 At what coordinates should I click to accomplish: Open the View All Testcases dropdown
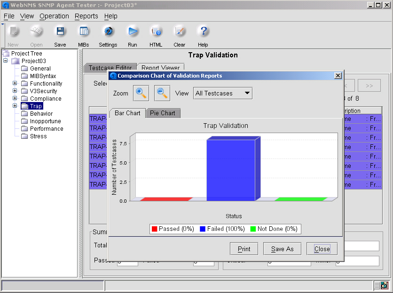point(222,93)
